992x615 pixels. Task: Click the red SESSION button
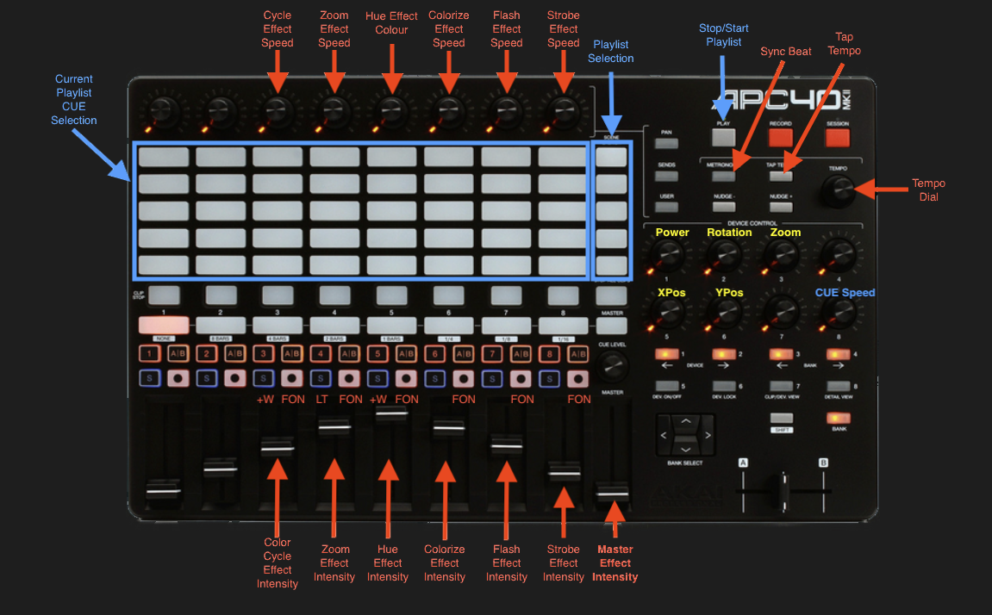coord(837,137)
